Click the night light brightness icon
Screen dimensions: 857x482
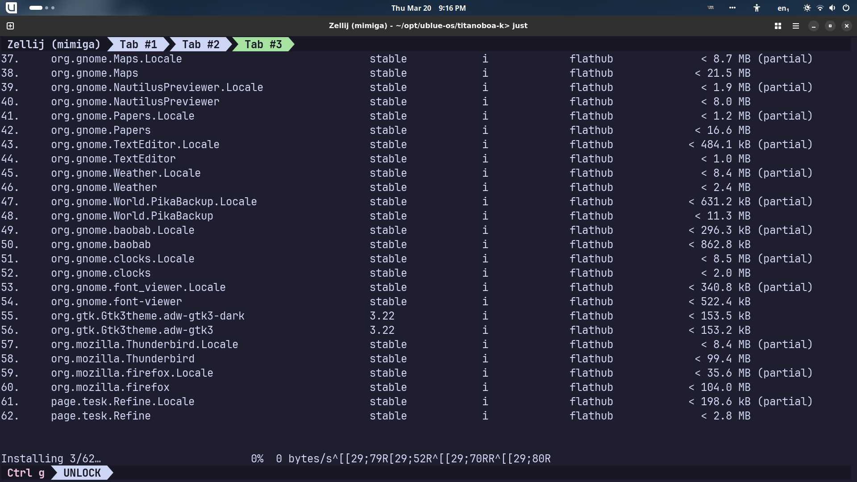tap(807, 8)
